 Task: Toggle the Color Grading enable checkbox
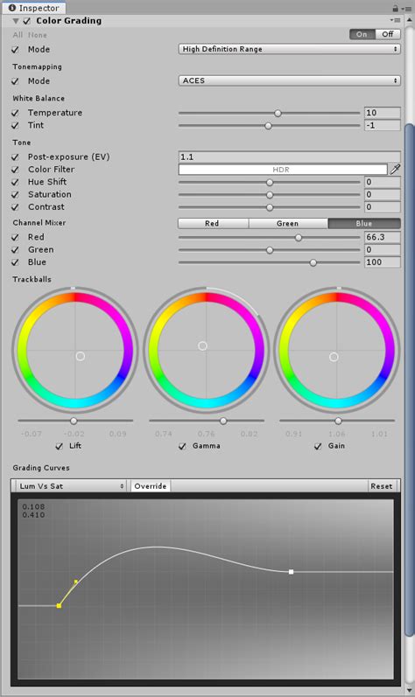pos(27,21)
